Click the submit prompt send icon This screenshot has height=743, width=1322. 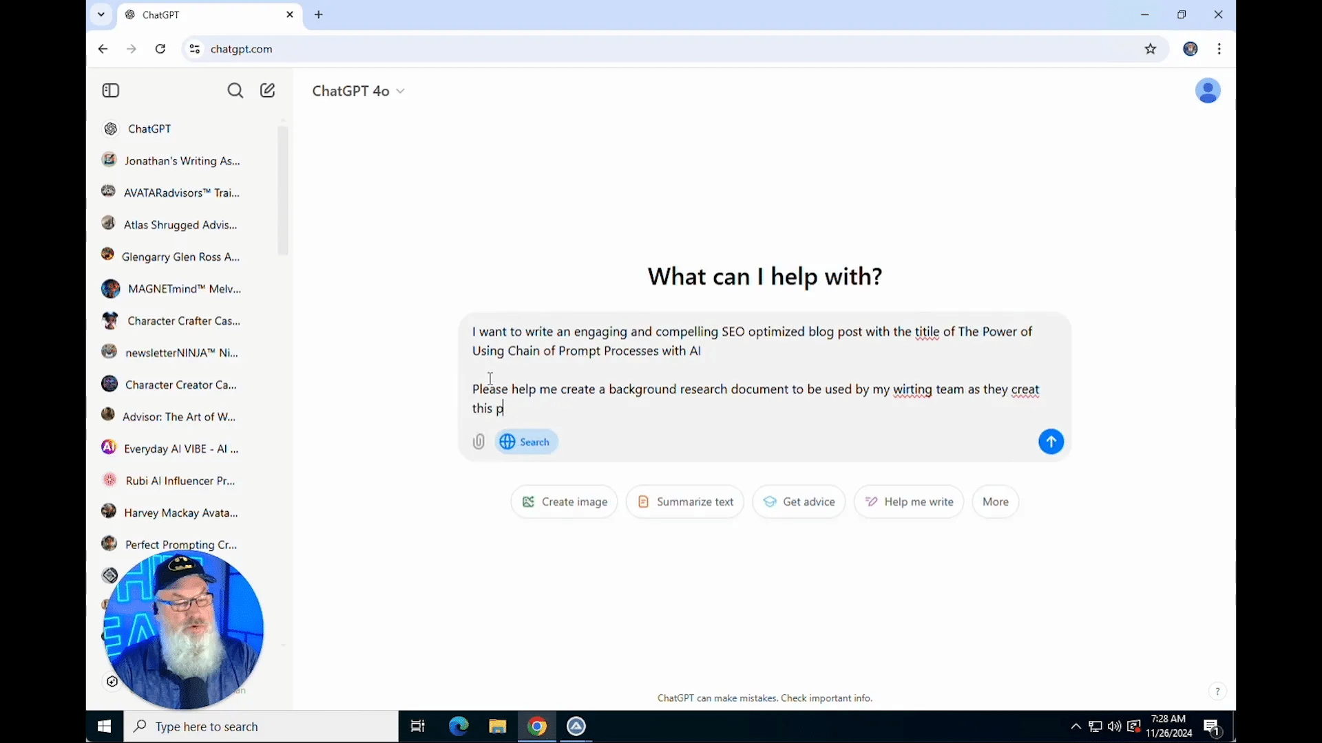pyautogui.click(x=1051, y=441)
